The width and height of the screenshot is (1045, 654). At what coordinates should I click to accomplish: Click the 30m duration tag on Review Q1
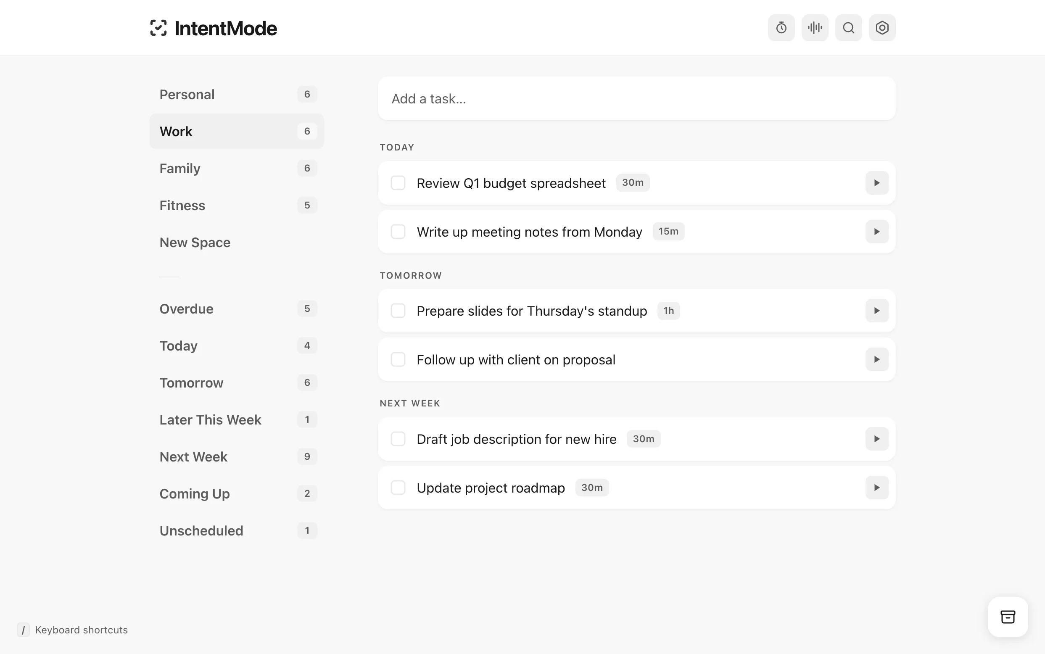coord(632,183)
